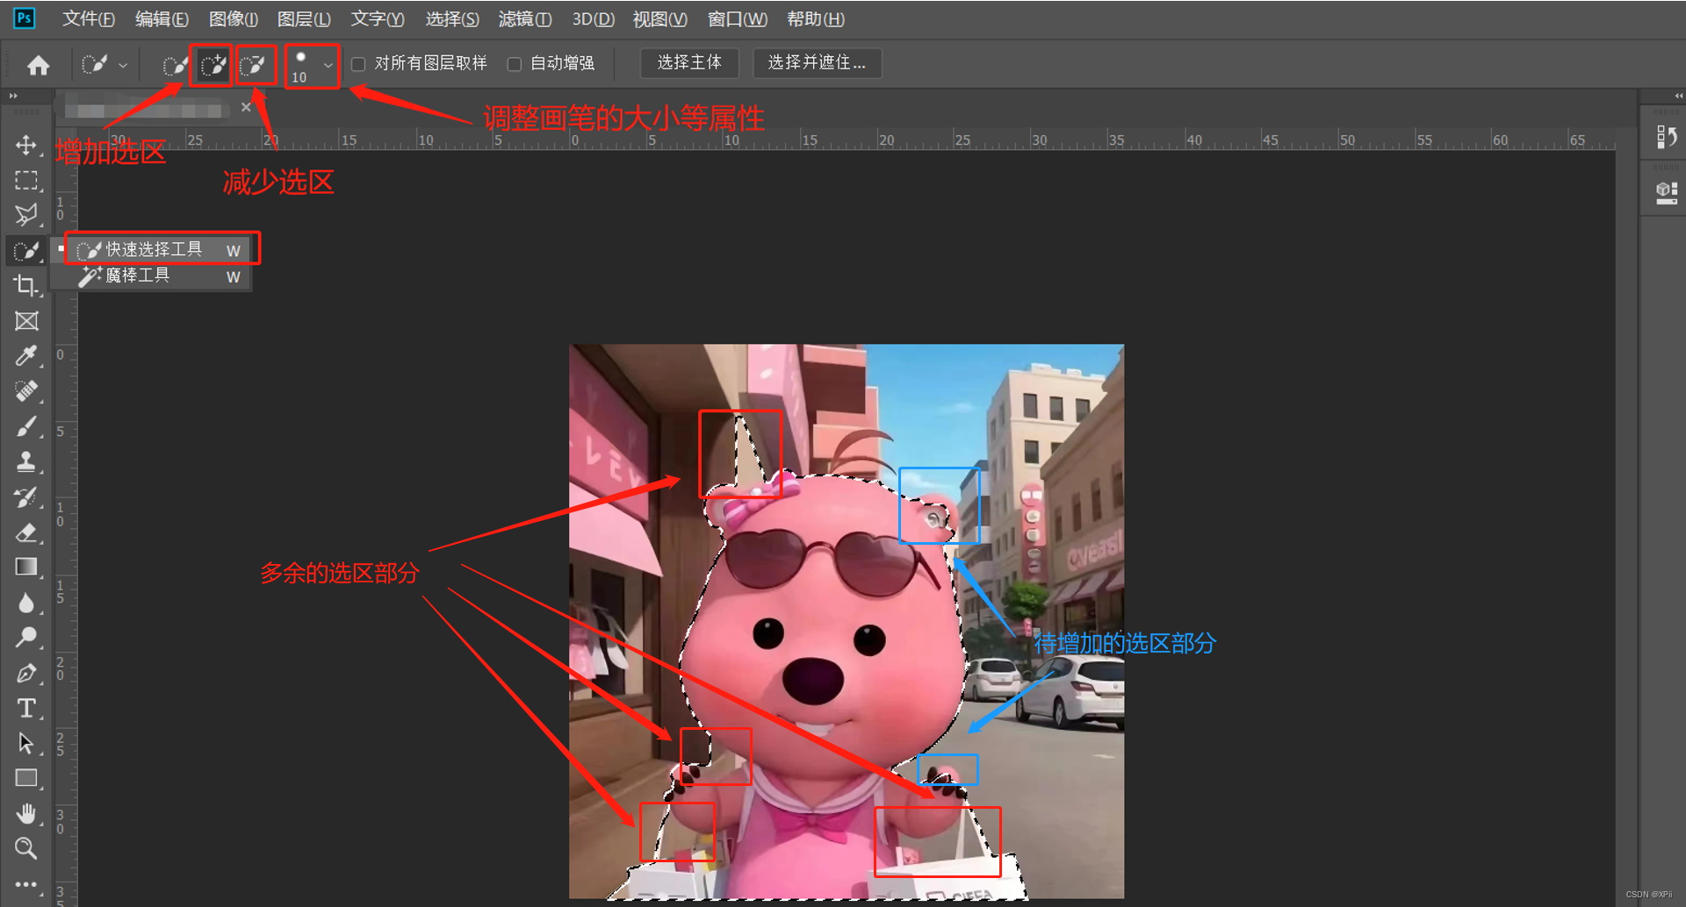Image resolution: width=1686 pixels, height=907 pixels.
Task: Select the Rectangle shape tool
Action: point(26,778)
